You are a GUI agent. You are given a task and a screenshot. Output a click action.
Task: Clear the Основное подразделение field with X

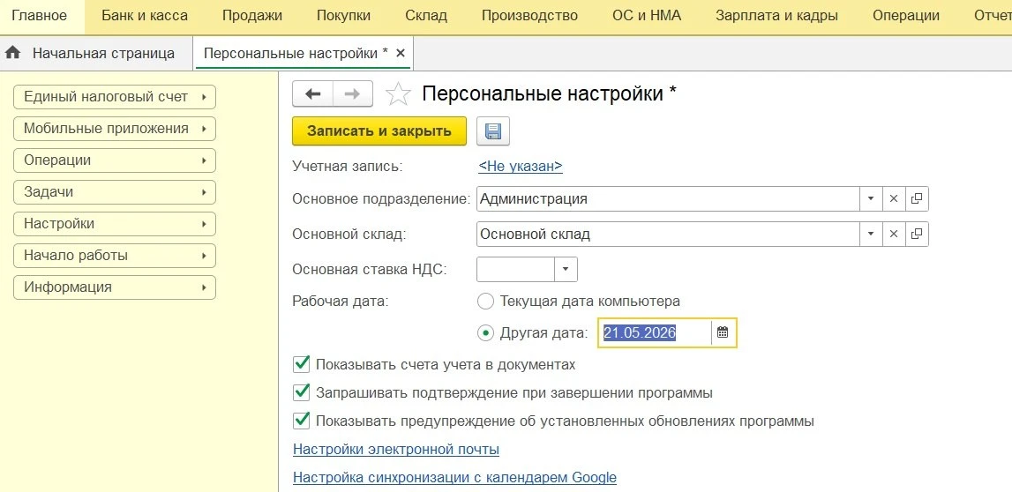coord(894,198)
